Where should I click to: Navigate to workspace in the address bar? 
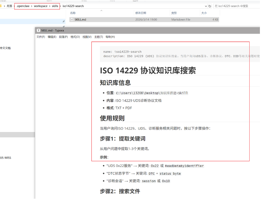pos(40,6)
